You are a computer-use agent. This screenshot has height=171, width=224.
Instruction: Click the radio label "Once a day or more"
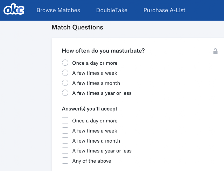(x=95, y=63)
